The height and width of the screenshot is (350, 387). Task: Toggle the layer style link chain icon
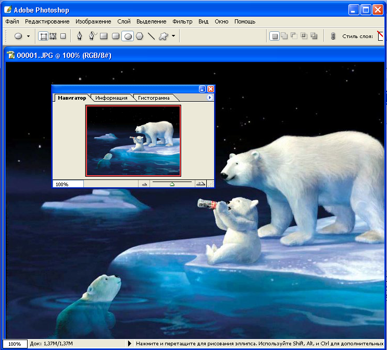(x=333, y=37)
